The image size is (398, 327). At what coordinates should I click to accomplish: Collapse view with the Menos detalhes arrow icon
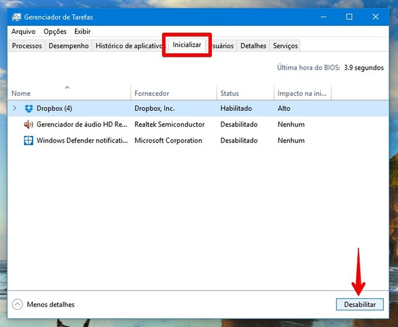click(x=18, y=305)
